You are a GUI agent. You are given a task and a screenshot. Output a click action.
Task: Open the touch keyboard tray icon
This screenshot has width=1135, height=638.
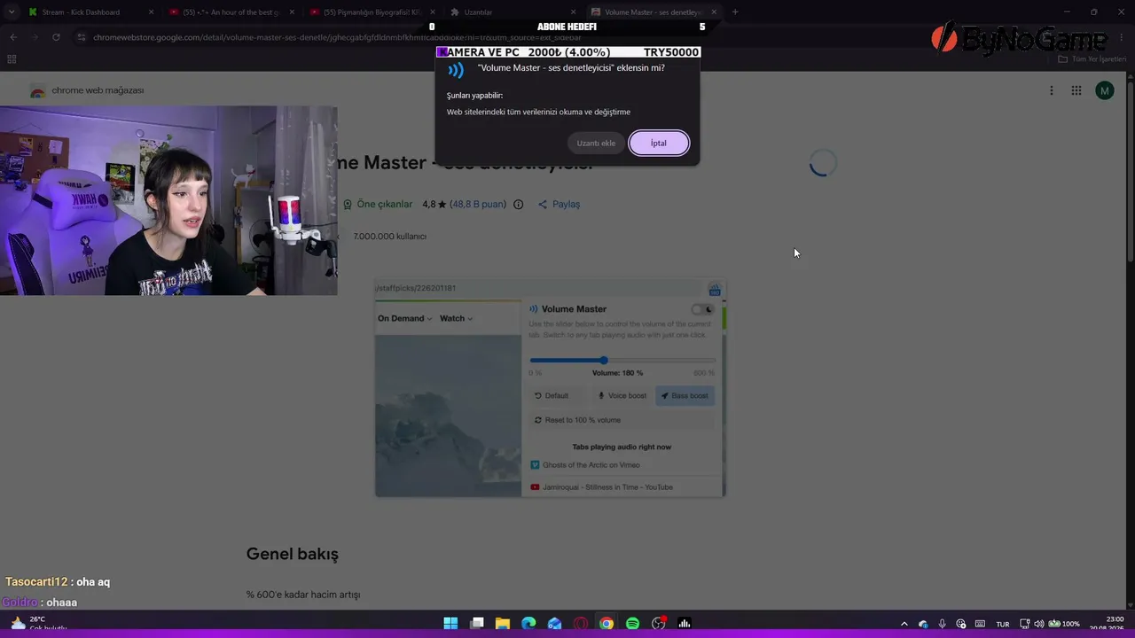(980, 624)
